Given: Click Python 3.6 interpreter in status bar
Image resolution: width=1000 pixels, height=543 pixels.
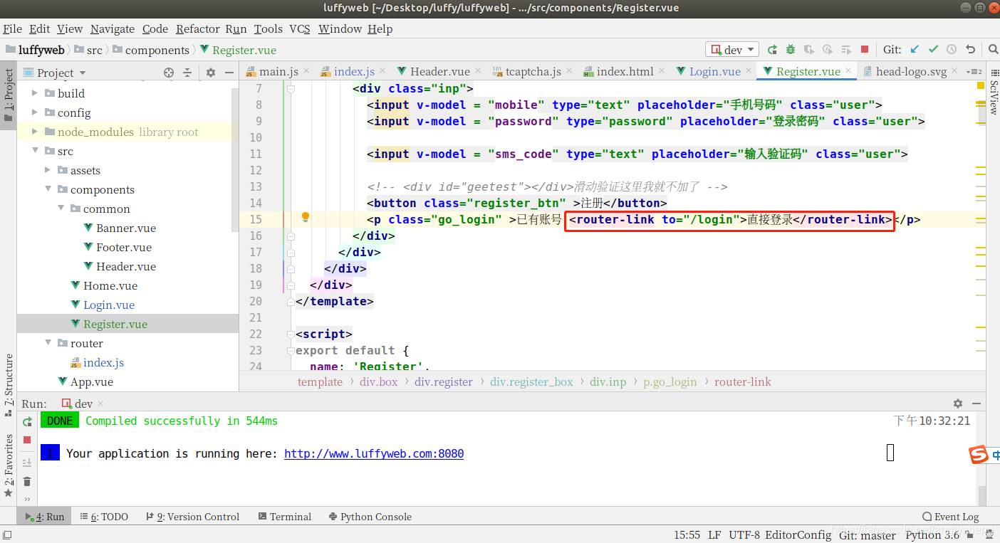Looking at the screenshot, I should pyautogui.click(x=932, y=534).
